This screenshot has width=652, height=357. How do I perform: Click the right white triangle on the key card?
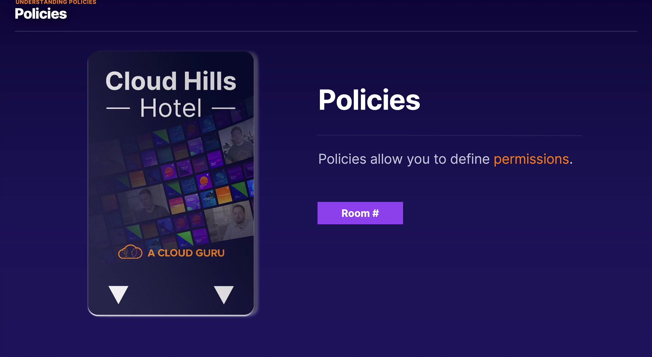tap(223, 294)
